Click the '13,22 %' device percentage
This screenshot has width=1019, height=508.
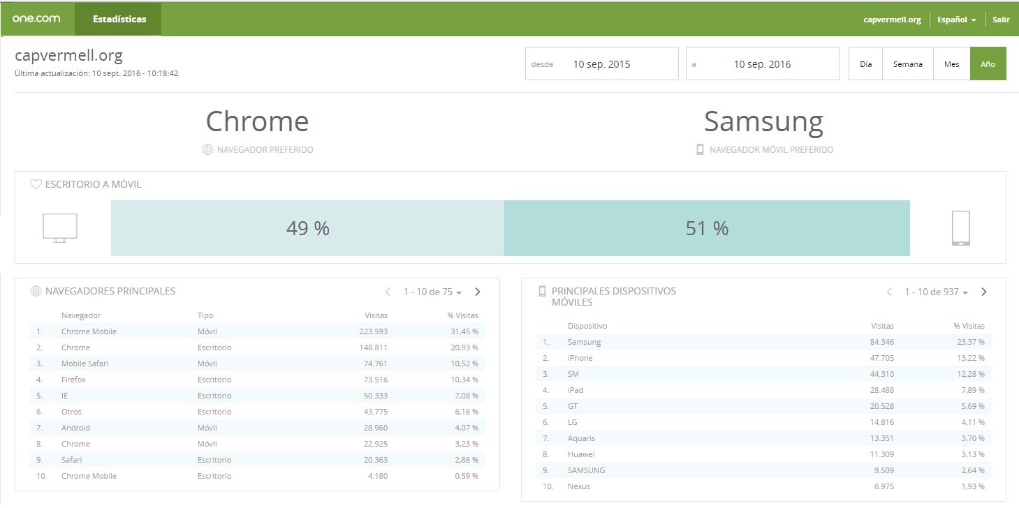click(x=971, y=358)
